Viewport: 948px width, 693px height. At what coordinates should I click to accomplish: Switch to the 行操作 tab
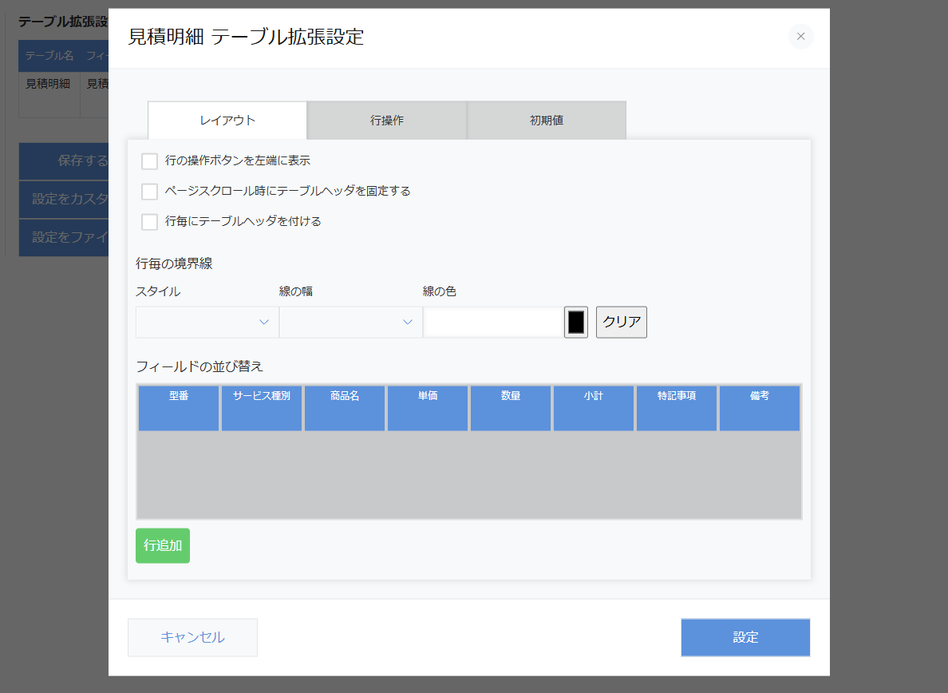coord(386,120)
